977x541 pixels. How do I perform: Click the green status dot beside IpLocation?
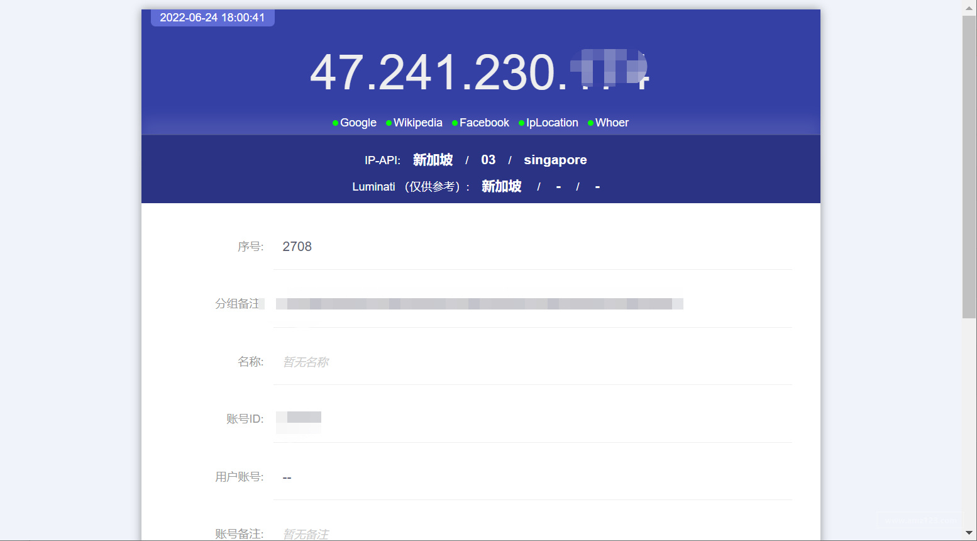[521, 123]
